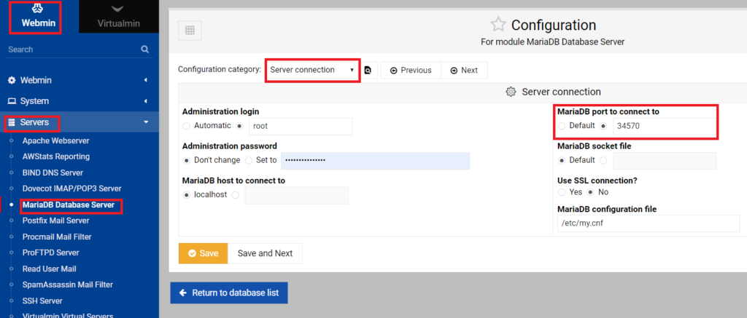Viewport: 747px width, 318px height.
Task: Select custom MariaDB host radio
Action: tap(236, 195)
